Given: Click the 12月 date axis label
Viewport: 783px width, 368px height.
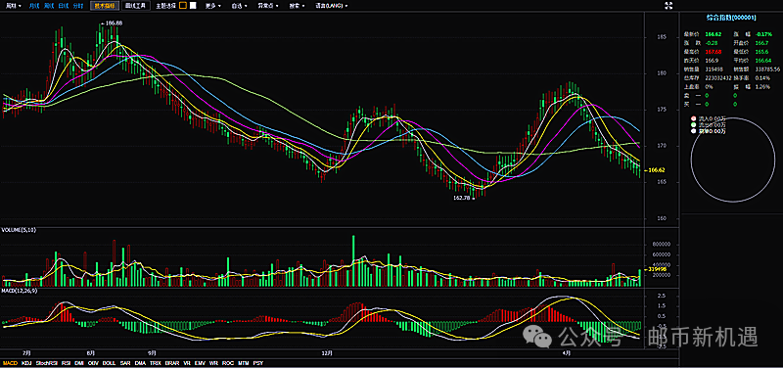Looking at the screenshot, I should click(x=327, y=352).
